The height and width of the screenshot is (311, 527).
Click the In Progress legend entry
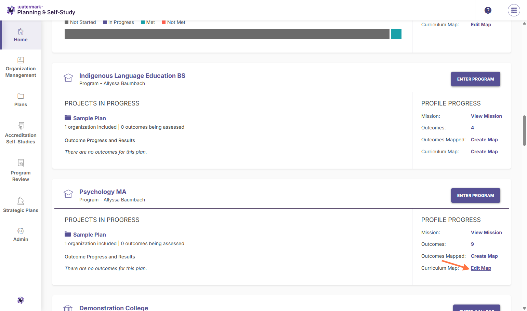(x=118, y=22)
